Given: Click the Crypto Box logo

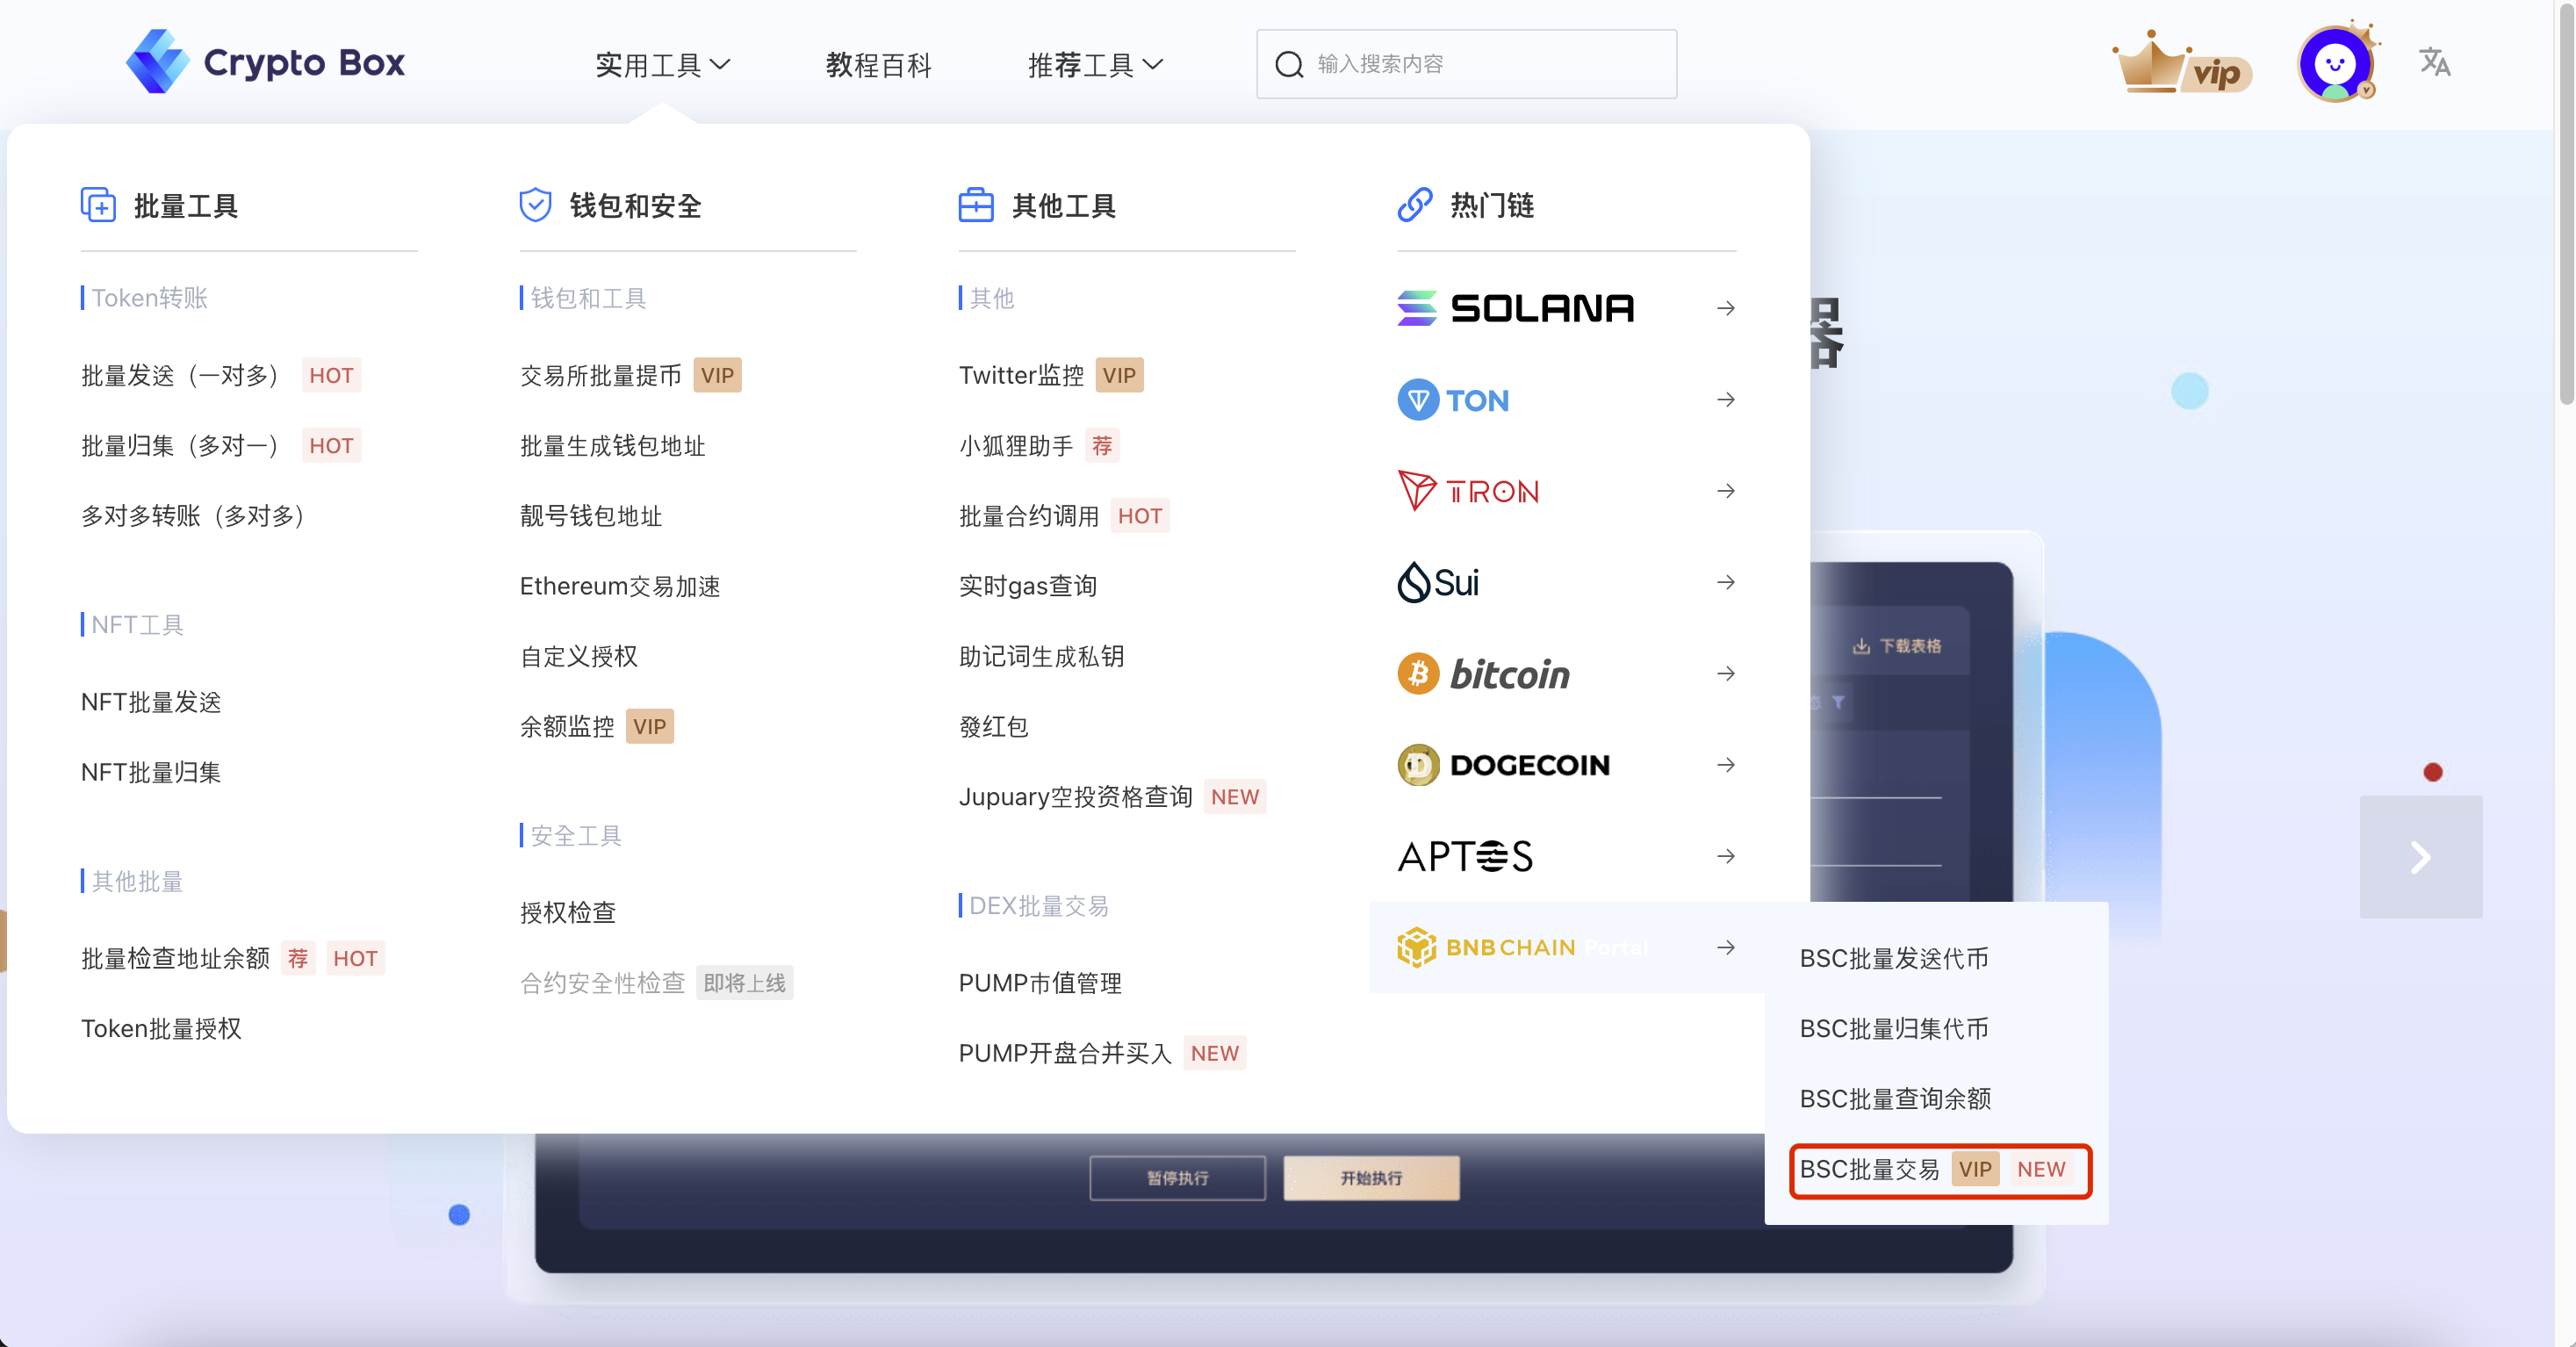Looking at the screenshot, I should tap(265, 62).
